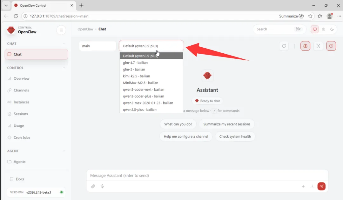Collapse sidebar with the hamburger menu button
Image resolution: width=343 pixels, height=200 pixels.
coord(61,30)
